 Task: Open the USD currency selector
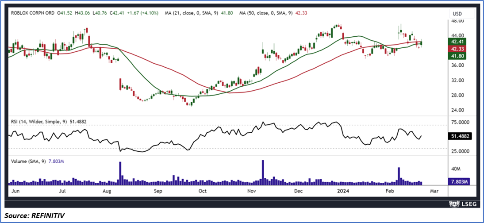(462, 14)
